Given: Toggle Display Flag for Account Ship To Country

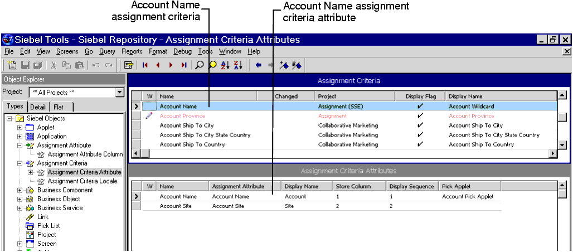Looking at the screenshot, I should pyautogui.click(x=420, y=144).
